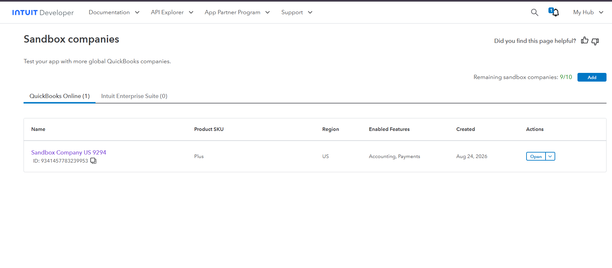Add a new sandbox company
The height and width of the screenshot is (268, 612).
[x=592, y=77]
